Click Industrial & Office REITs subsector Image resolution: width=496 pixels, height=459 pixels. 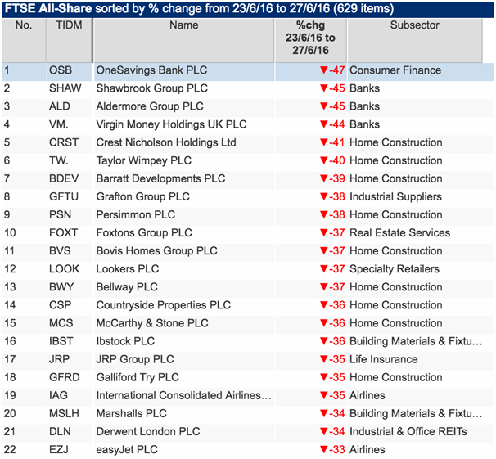point(408,431)
